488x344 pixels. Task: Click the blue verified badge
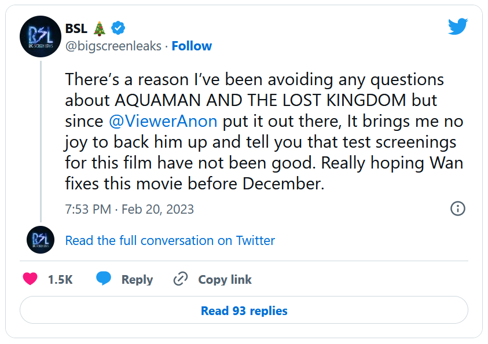pyautogui.click(x=119, y=27)
